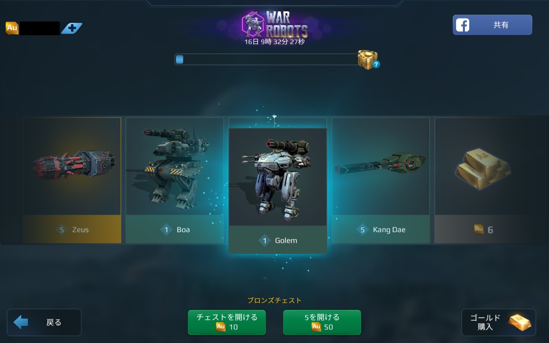This screenshot has height=343, width=549.
Task: Click the chest progress bar
Action: (x=266, y=59)
